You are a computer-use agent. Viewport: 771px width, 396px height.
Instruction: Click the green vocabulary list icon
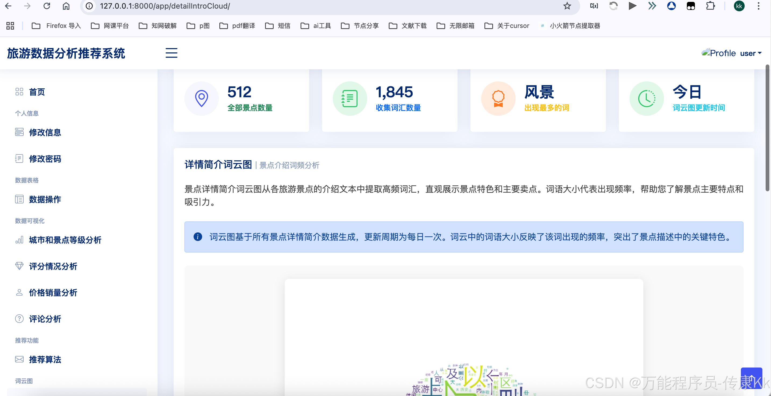click(349, 98)
